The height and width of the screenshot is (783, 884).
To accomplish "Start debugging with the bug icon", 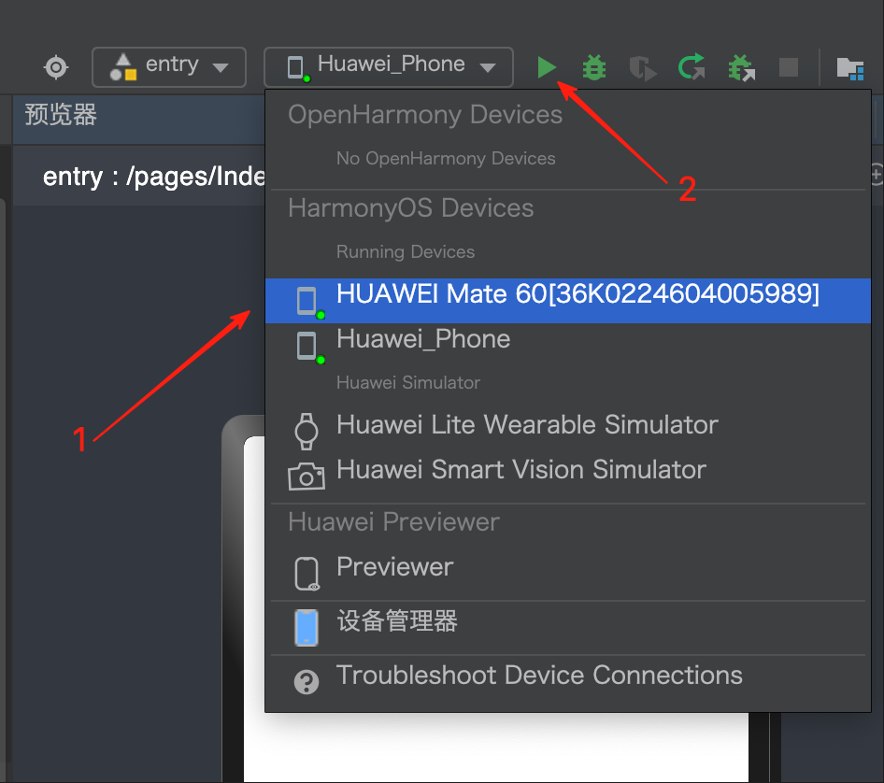I will [x=593, y=67].
